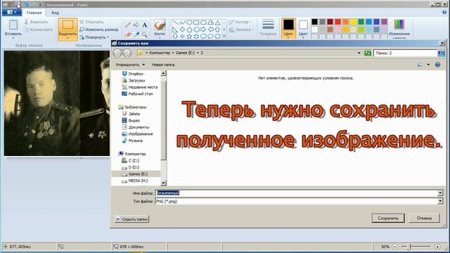Select Документы library in navigation pane
Image resolution: width=450 pixels, height=253 pixels.
click(x=136, y=127)
